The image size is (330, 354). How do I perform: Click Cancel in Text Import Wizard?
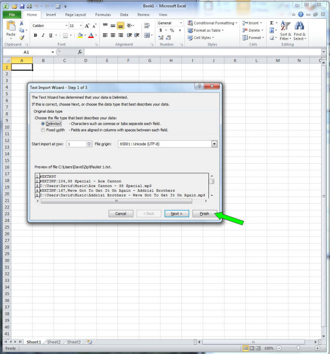(x=121, y=214)
